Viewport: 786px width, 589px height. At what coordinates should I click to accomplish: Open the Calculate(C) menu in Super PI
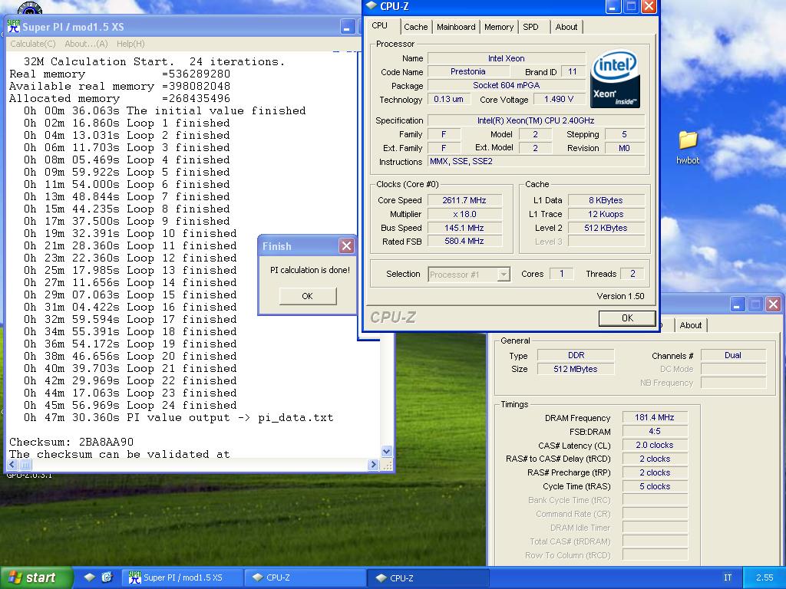[x=32, y=44]
